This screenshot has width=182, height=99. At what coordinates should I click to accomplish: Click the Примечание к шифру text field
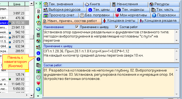(x=109, y=55)
